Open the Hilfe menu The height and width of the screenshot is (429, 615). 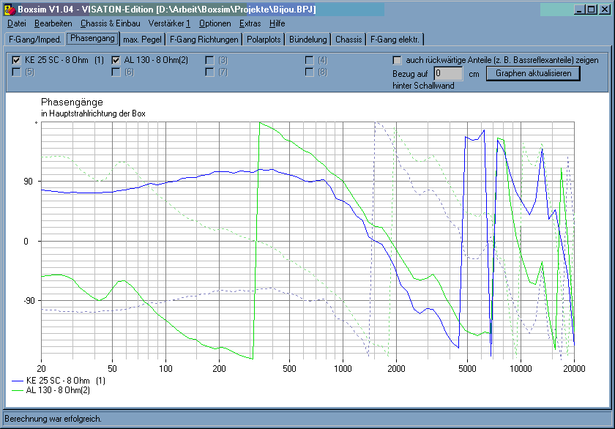277,23
